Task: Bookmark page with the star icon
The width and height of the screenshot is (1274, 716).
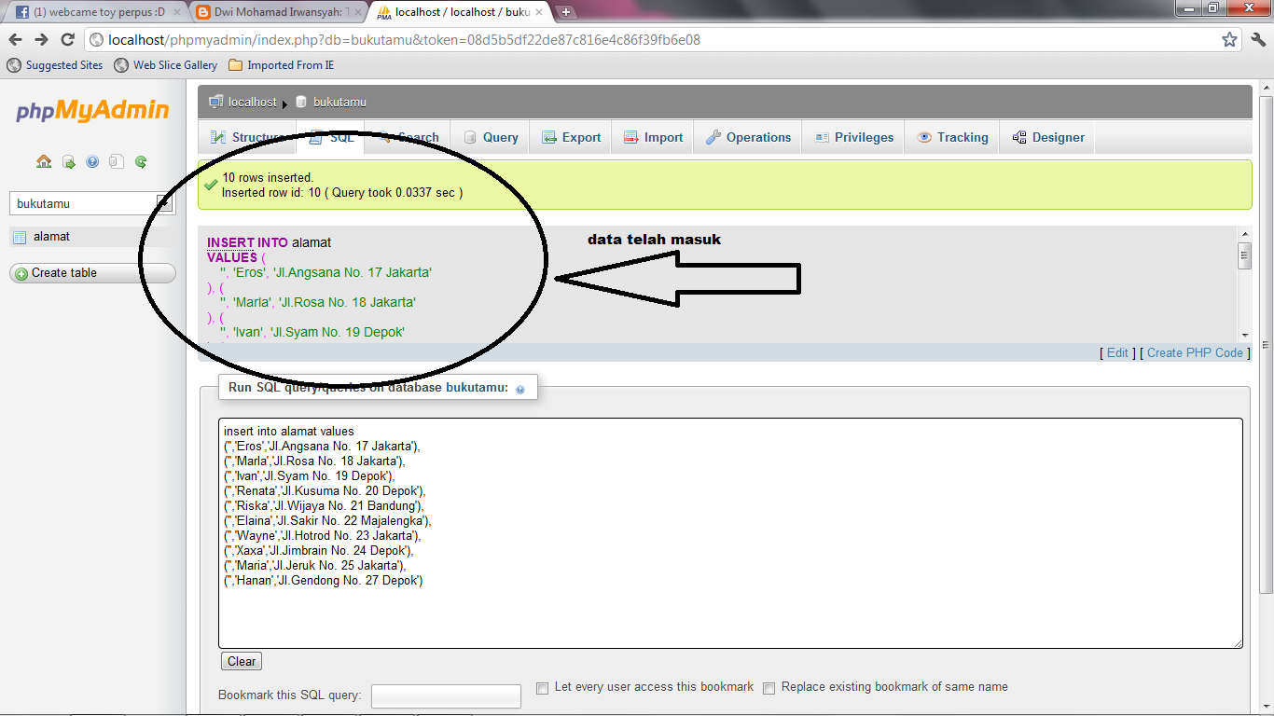Action: (1229, 40)
